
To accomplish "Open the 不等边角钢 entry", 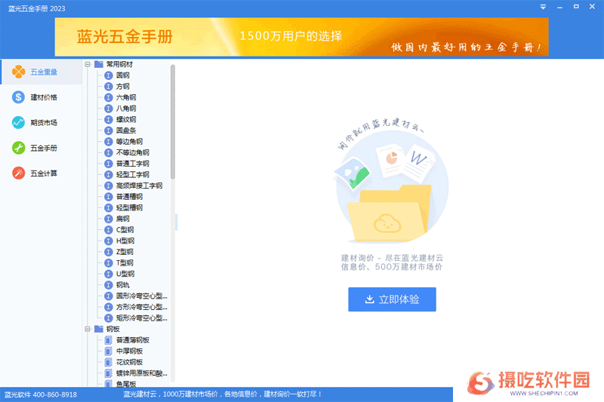I will click(133, 152).
